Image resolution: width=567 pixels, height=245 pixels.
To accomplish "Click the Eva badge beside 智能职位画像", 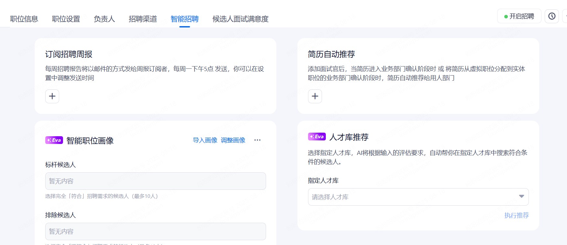I will click(x=54, y=140).
